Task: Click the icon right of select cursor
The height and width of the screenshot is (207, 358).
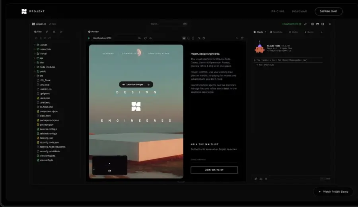Action: point(204,38)
